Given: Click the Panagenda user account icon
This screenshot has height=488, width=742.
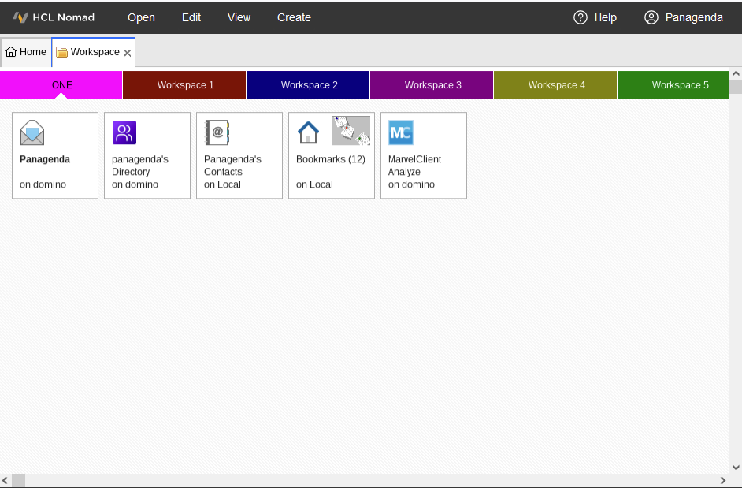Looking at the screenshot, I should [651, 17].
